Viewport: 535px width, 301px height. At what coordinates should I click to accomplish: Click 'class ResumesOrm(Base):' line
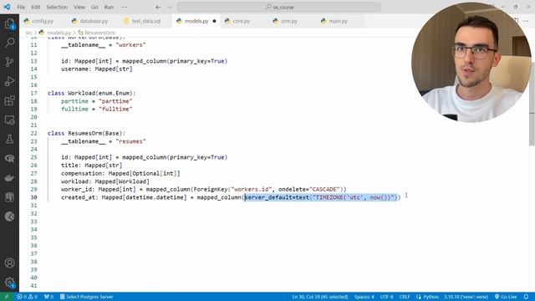pyautogui.click(x=86, y=134)
